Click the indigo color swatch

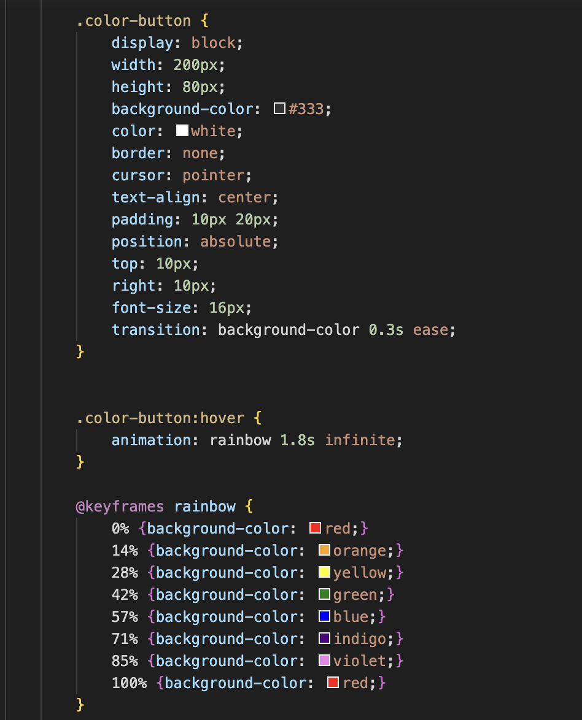point(325,639)
